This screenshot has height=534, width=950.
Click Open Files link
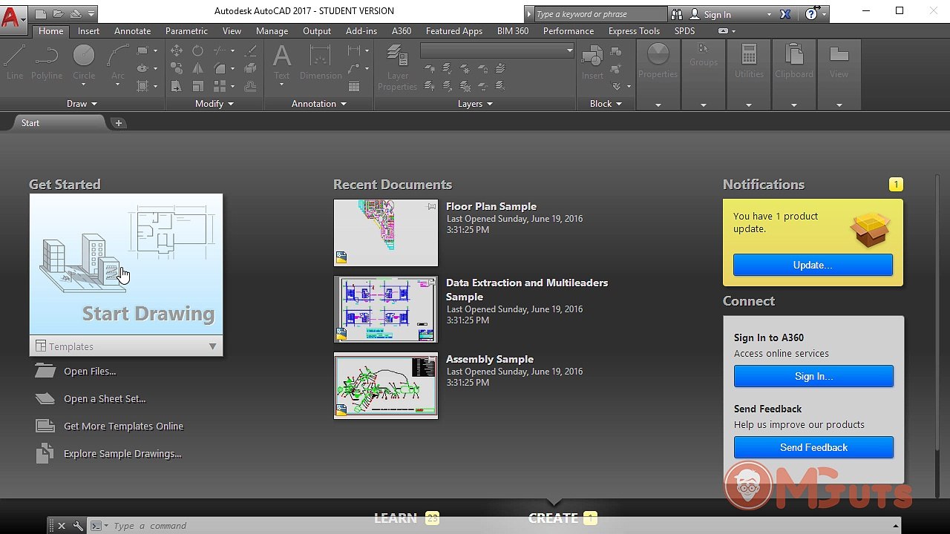90,372
